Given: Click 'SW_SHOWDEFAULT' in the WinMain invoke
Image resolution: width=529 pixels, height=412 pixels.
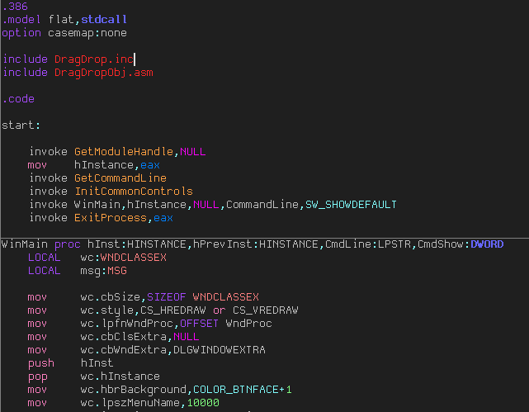Looking at the screenshot, I should (351, 205).
